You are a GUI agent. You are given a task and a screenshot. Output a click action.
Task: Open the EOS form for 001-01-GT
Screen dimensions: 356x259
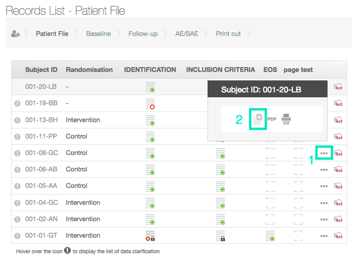(270, 236)
